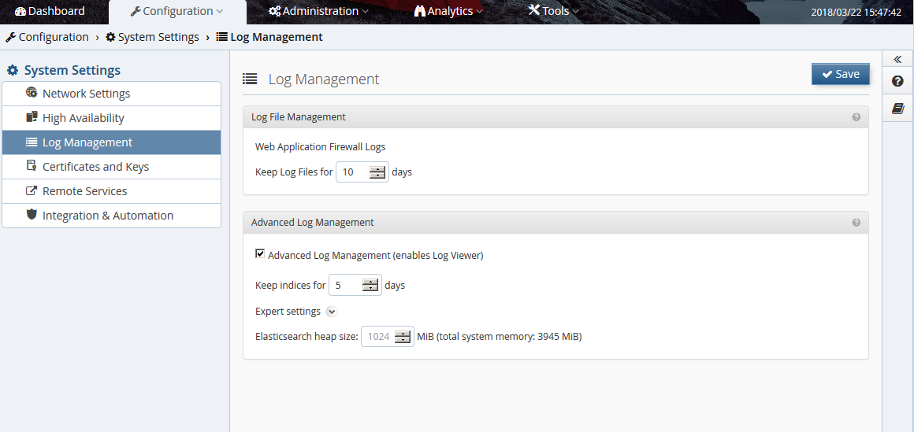The height and width of the screenshot is (432, 914).
Task: Increase Keep indices days value
Action: tap(371, 282)
